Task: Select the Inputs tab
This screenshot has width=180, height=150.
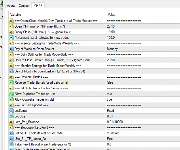Action: click(x=38, y=5)
